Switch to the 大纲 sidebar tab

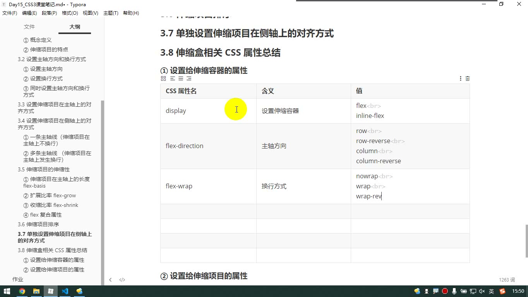click(75, 27)
